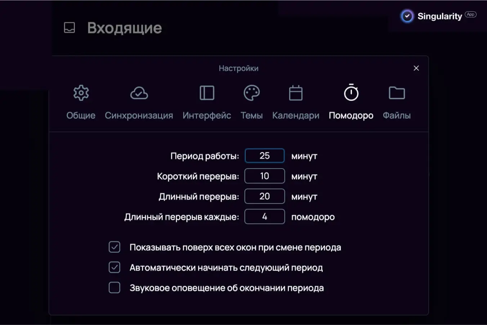Close the Настройки dialog
The height and width of the screenshot is (325, 487).
[416, 68]
